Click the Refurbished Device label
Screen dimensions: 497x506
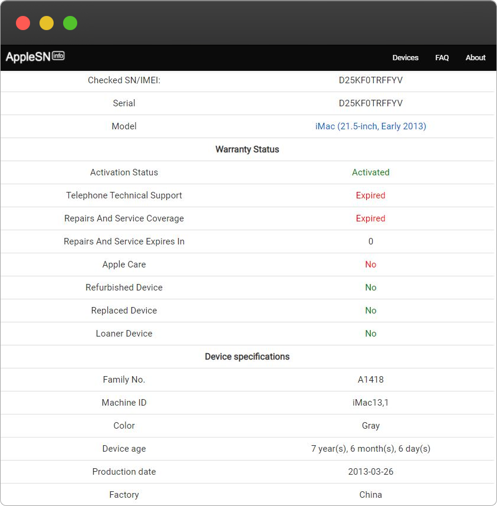click(124, 288)
